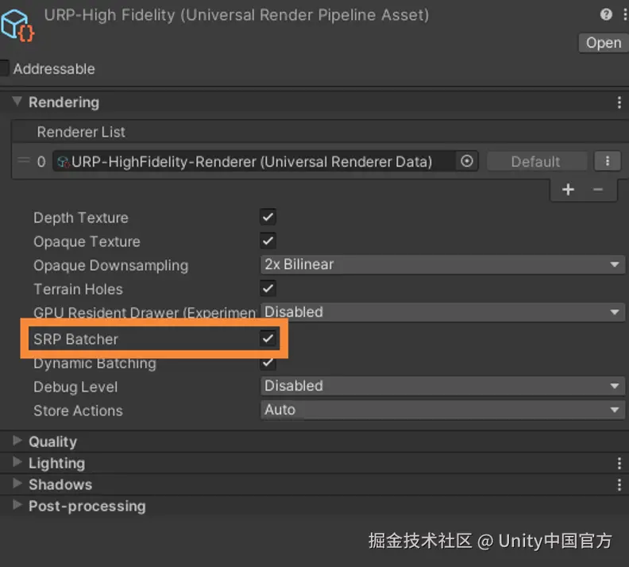Grab the renderer list row reorder handle
Image resolution: width=629 pixels, height=567 pixels.
24,161
